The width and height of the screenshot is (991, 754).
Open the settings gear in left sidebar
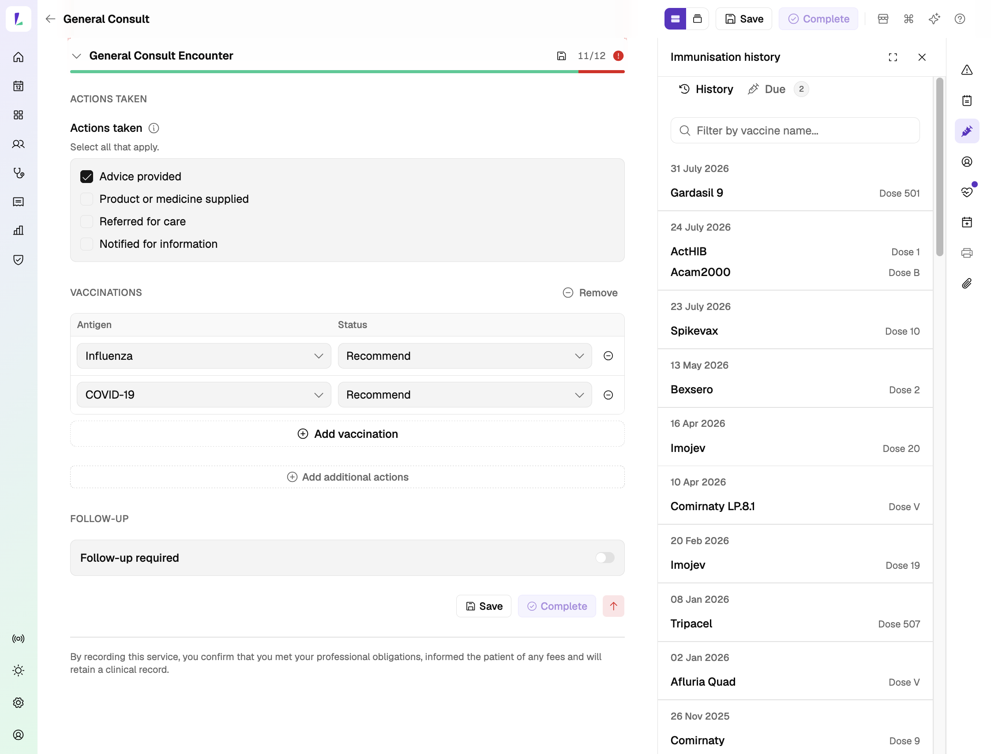(x=19, y=703)
